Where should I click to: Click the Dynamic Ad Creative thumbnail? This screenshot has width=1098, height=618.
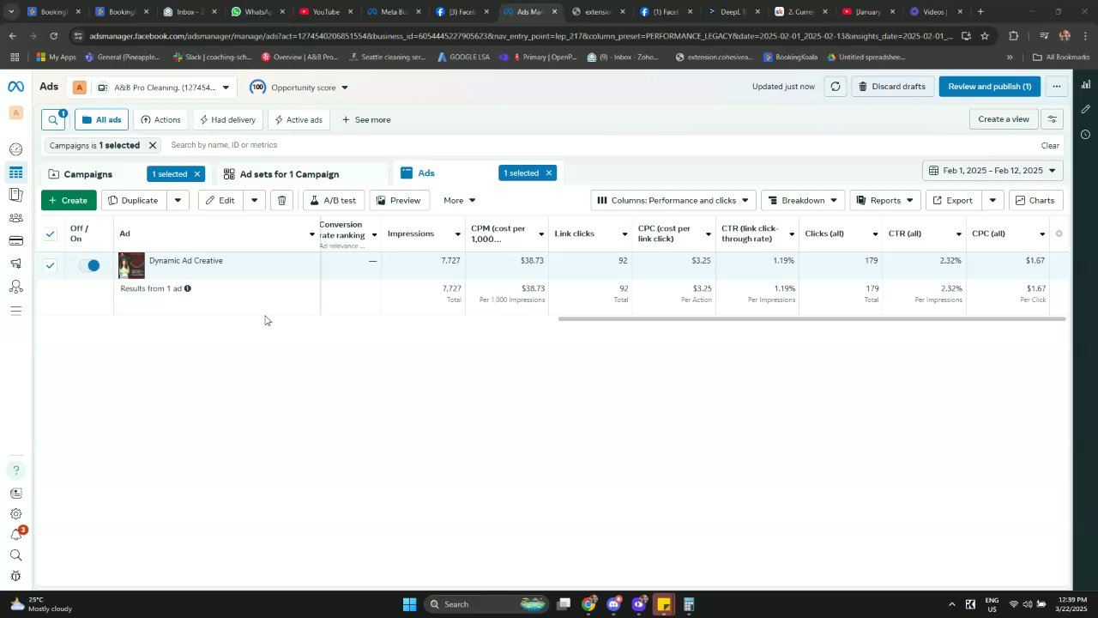131,265
